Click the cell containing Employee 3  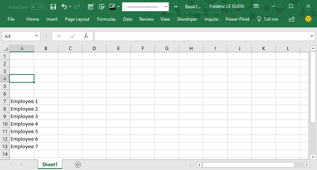pos(22,117)
